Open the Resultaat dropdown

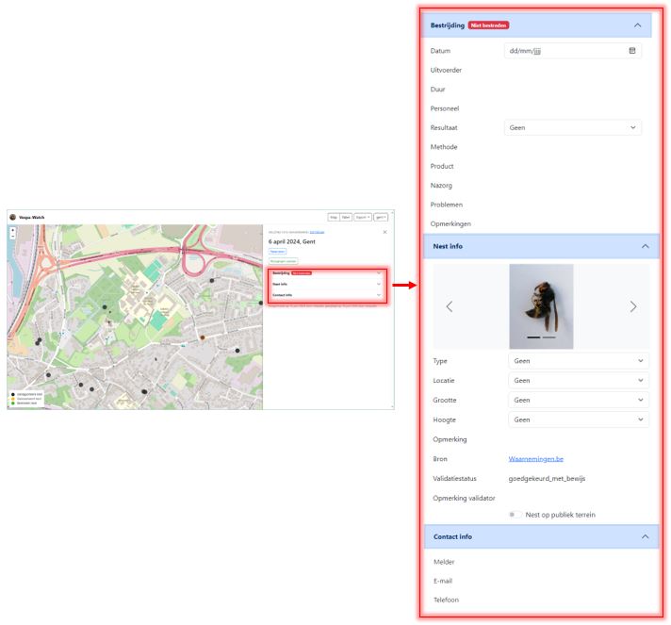(x=573, y=127)
